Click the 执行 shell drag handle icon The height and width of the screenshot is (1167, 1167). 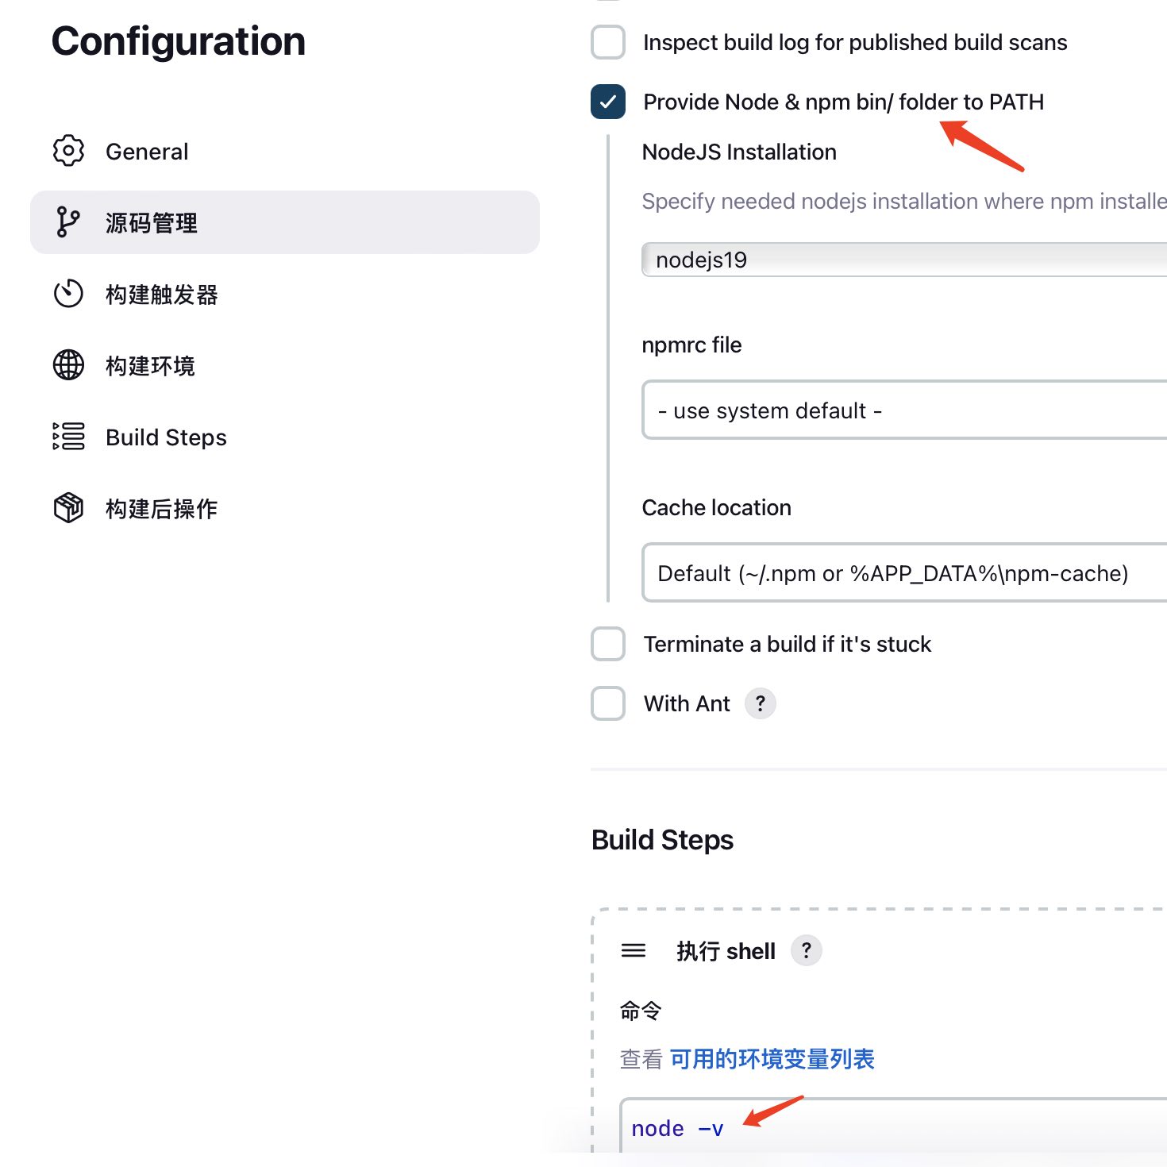634,950
